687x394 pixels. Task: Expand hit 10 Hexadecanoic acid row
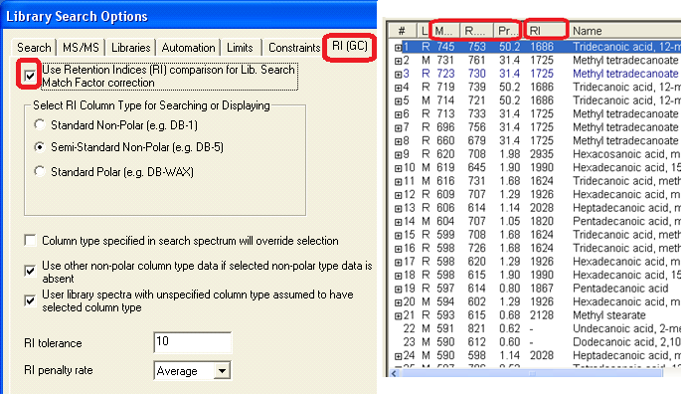(x=398, y=168)
